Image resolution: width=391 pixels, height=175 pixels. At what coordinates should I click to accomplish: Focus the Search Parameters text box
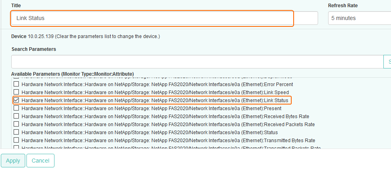pyautogui.click(x=197, y=62)
